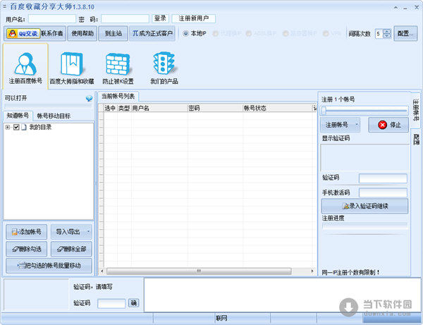Click the 显示验证码 captcha image box
Viewport: 423px width, 325px height.
click(x=364, y=157)
